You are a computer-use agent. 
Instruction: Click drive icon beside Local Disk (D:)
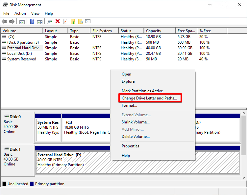(4, 54)
